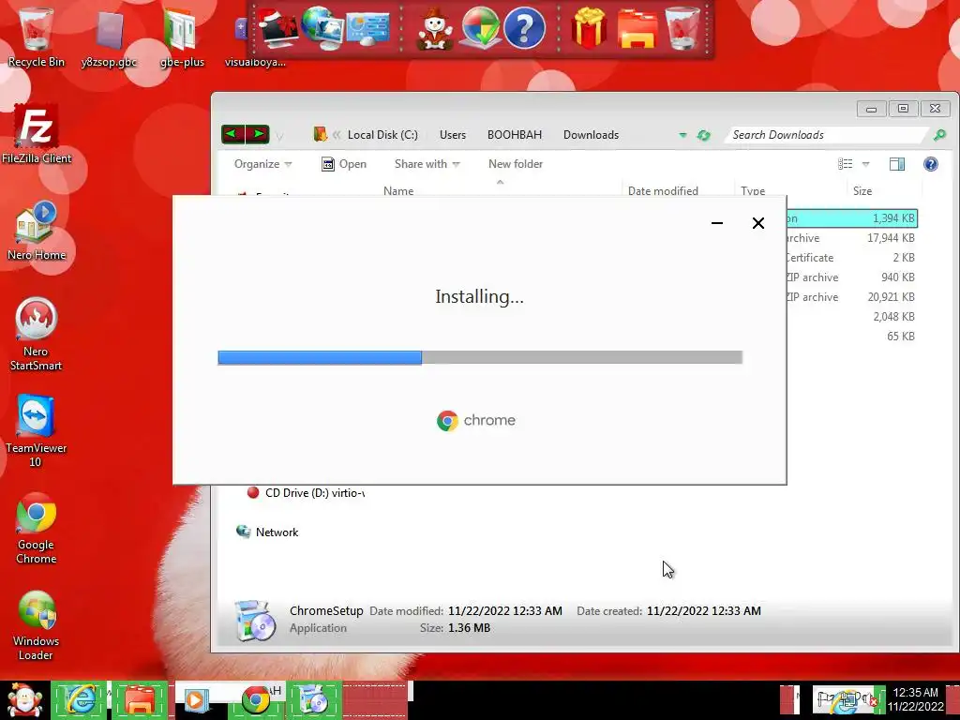Select BOOHBAH in the address breadcrumb
Screen dimensions: 960x720
pyautogui.click(x=515, y=135)
